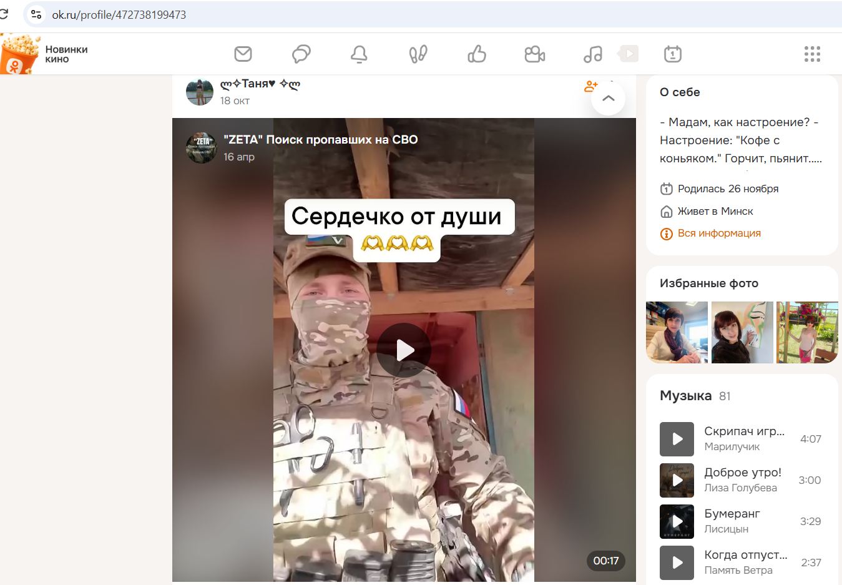Click the add-friend icon on the post
The image size is (842, 585).
point(590,86)
